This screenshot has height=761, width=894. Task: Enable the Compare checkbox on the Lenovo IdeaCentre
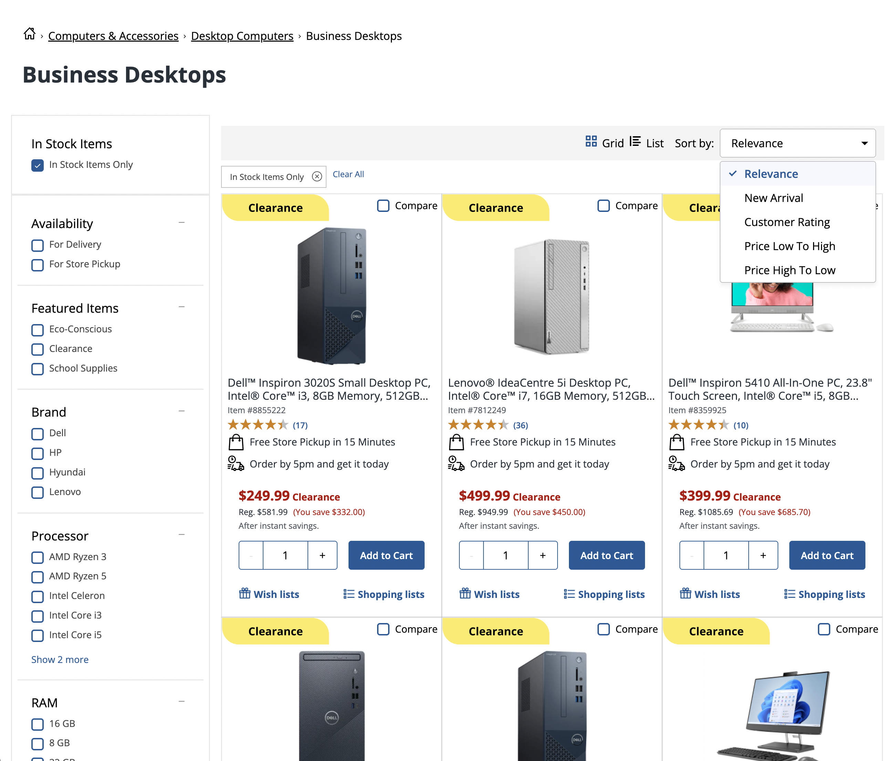click(x=603, y=205)
